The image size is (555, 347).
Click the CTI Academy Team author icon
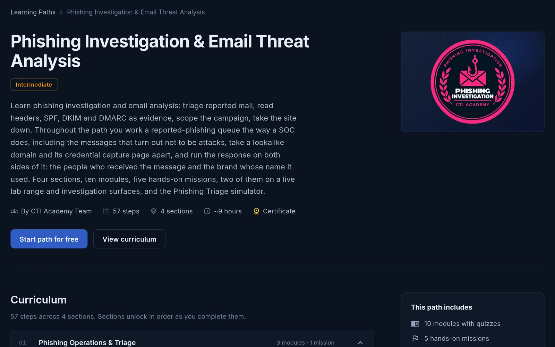[14, 211]
